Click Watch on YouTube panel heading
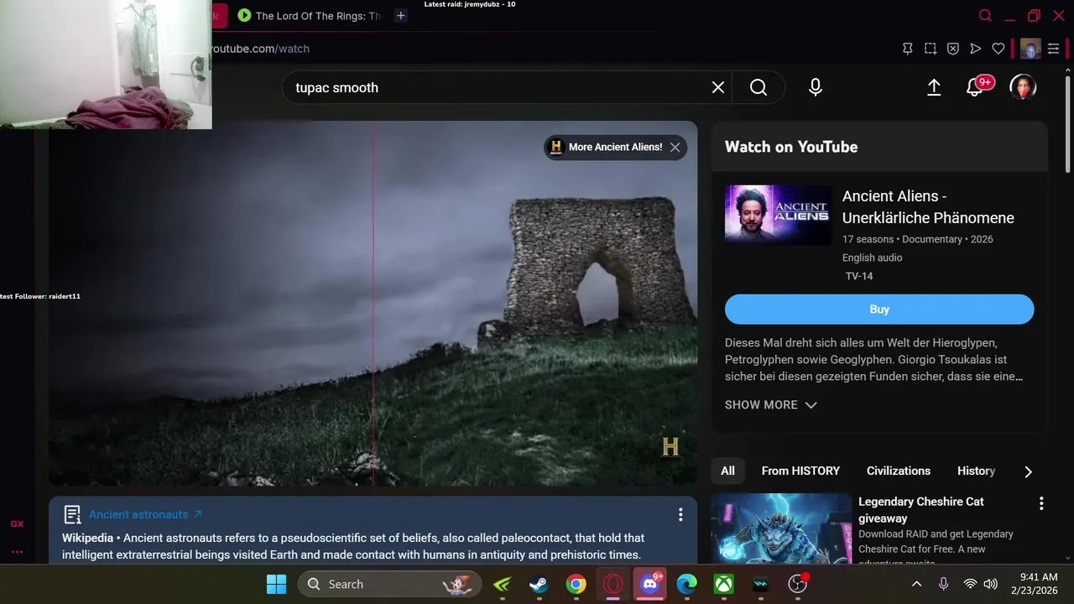Viewport: 1074px width, 604px height. click(x=791, y=147)
